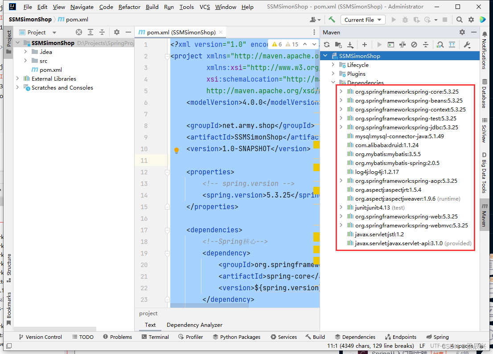This screenshot has width=493, height=354.
Task: Open the Build menu
Action: click(x=152, y=7)
